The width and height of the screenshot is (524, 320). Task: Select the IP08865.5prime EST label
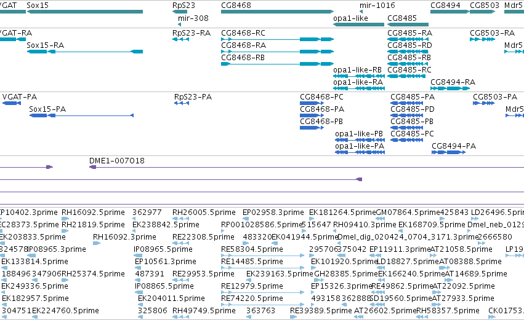pos(164,286)
